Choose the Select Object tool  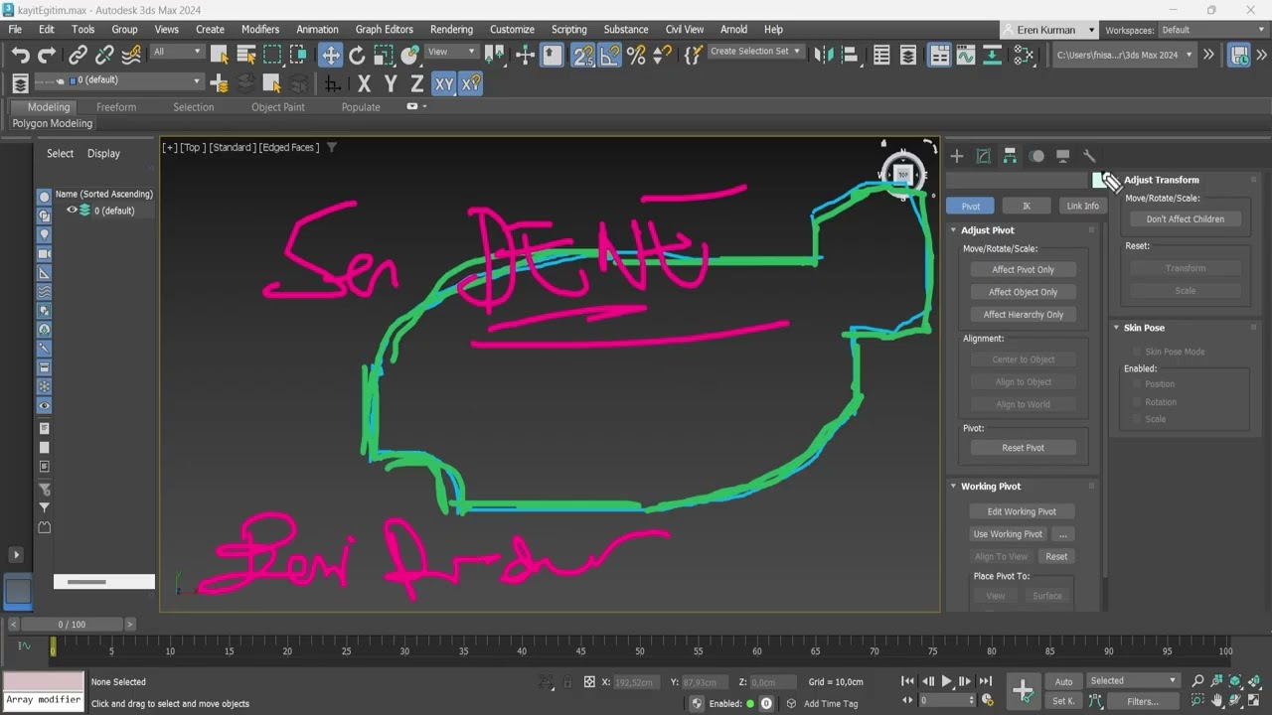point(220,55)
